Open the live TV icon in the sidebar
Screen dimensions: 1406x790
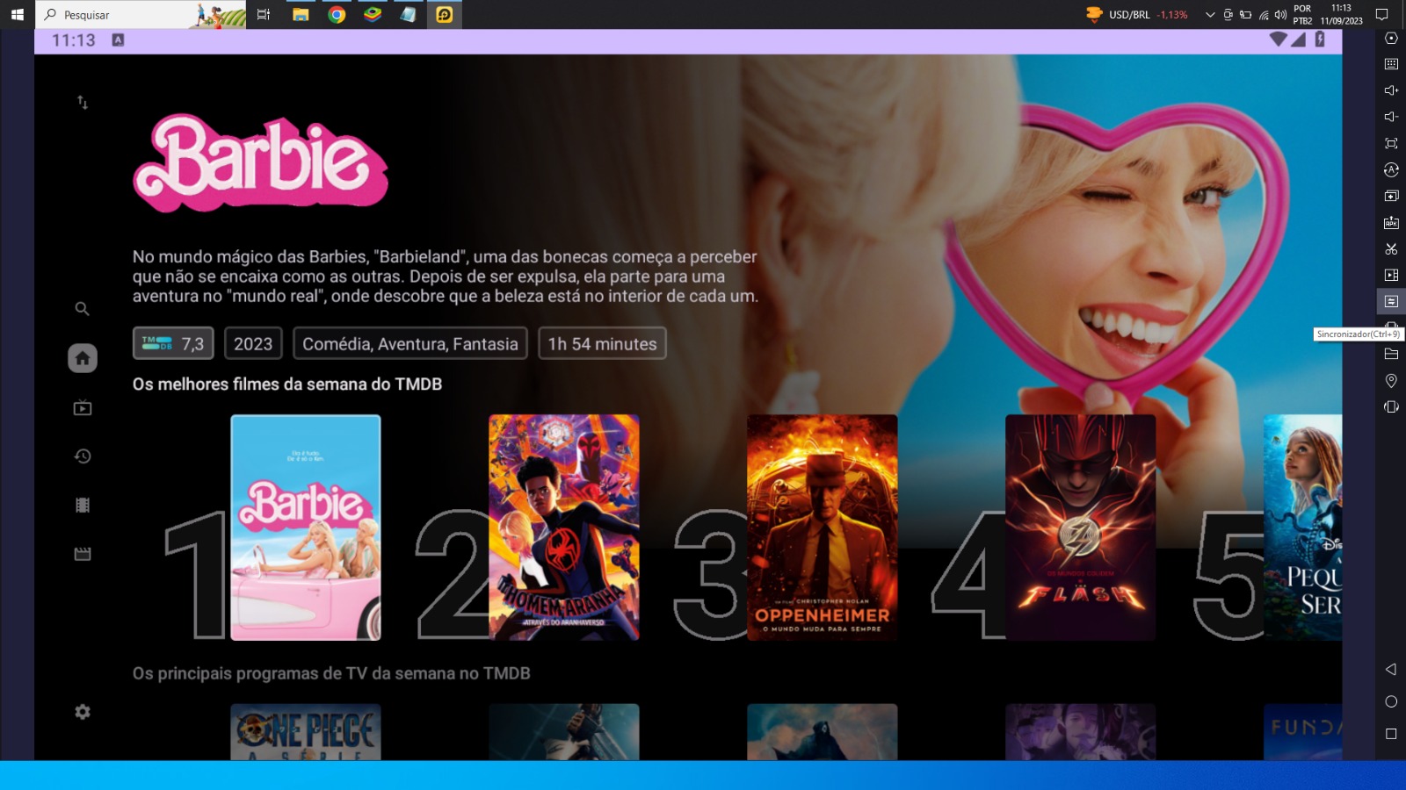click(x=83, y=407)
